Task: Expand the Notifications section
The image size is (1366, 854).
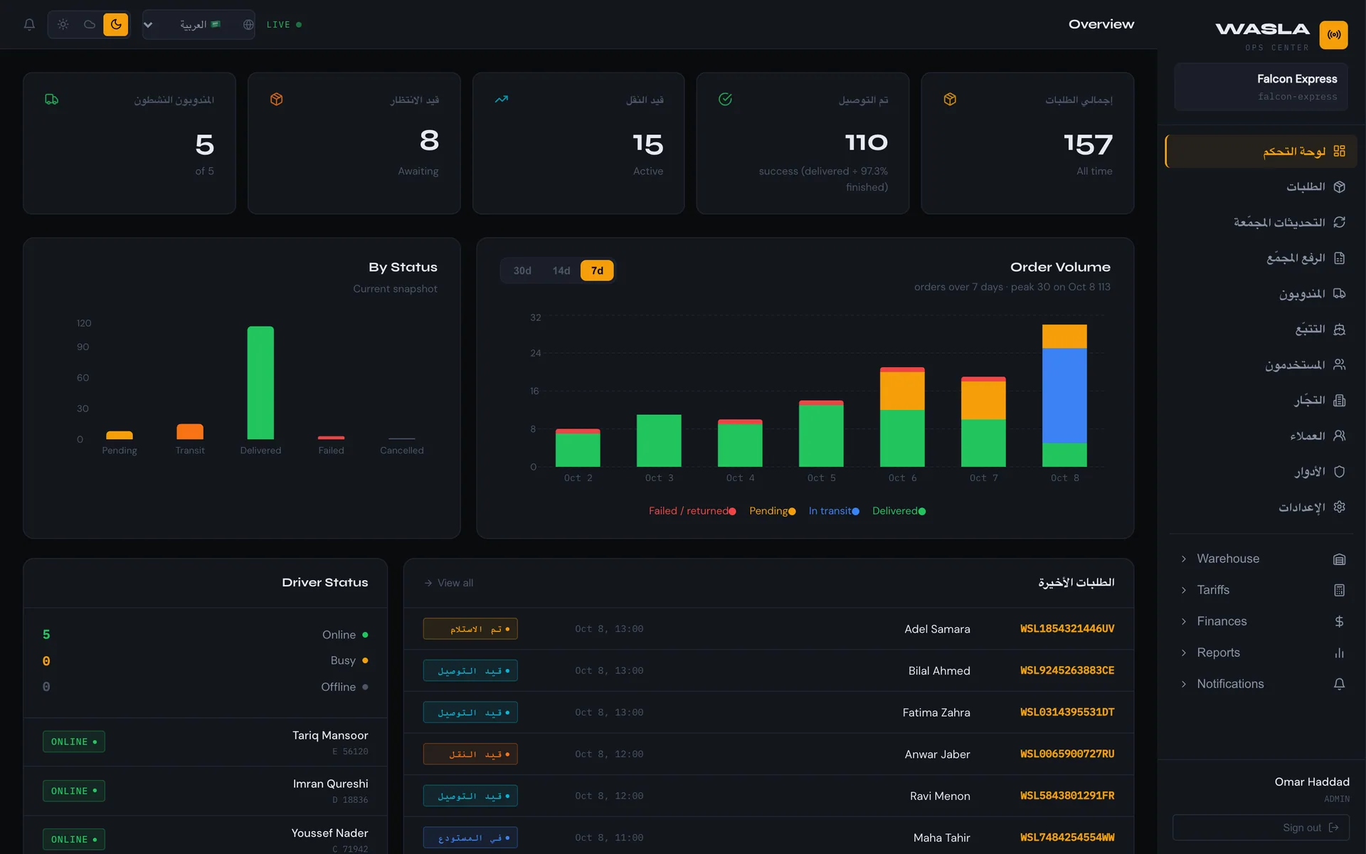Action: (x=1261, y=684)
